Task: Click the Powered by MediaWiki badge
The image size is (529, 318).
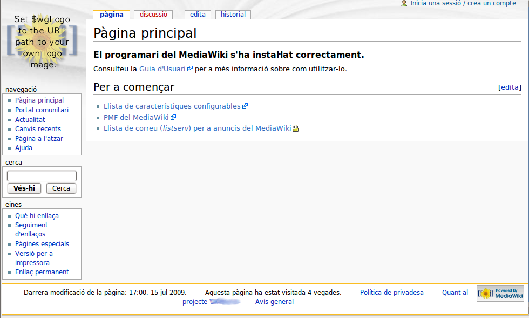Action: click(500, 293)
